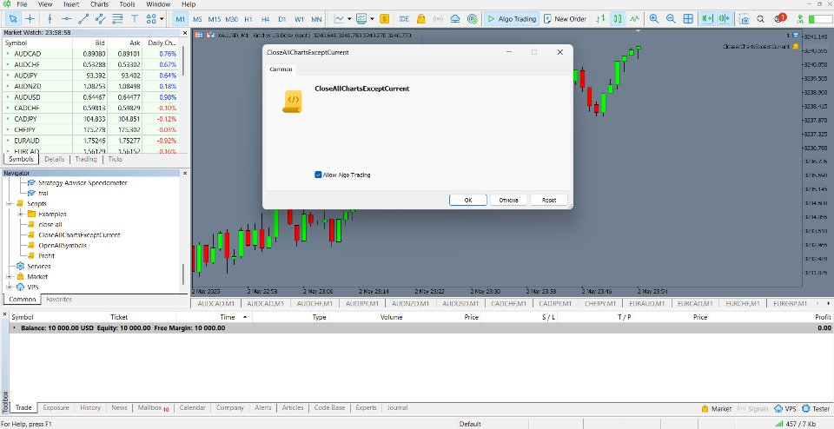Activate the crosshair tool
834x429 pixels.
click(x=30, y=18)
